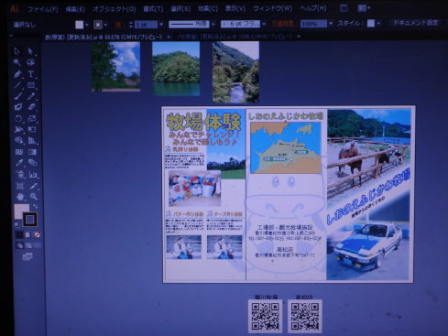Open brush definition 6 pt dropdown
The image size is (448, 336).
tap(264, 24)
